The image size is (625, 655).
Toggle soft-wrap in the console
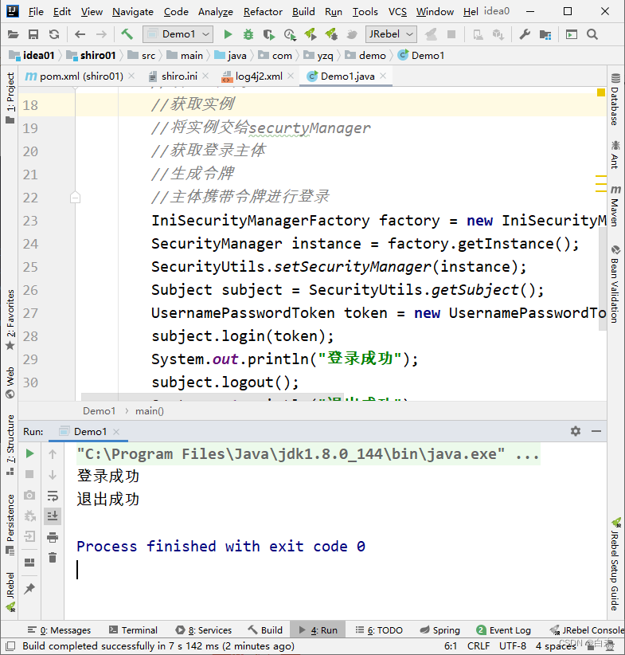click(53, 496)
